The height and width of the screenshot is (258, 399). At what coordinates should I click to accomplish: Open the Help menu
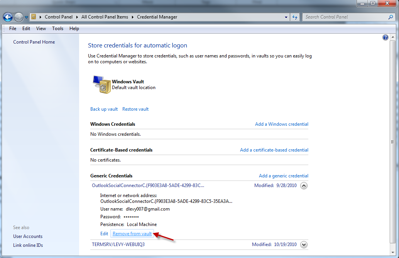click(x=74, y=29)
